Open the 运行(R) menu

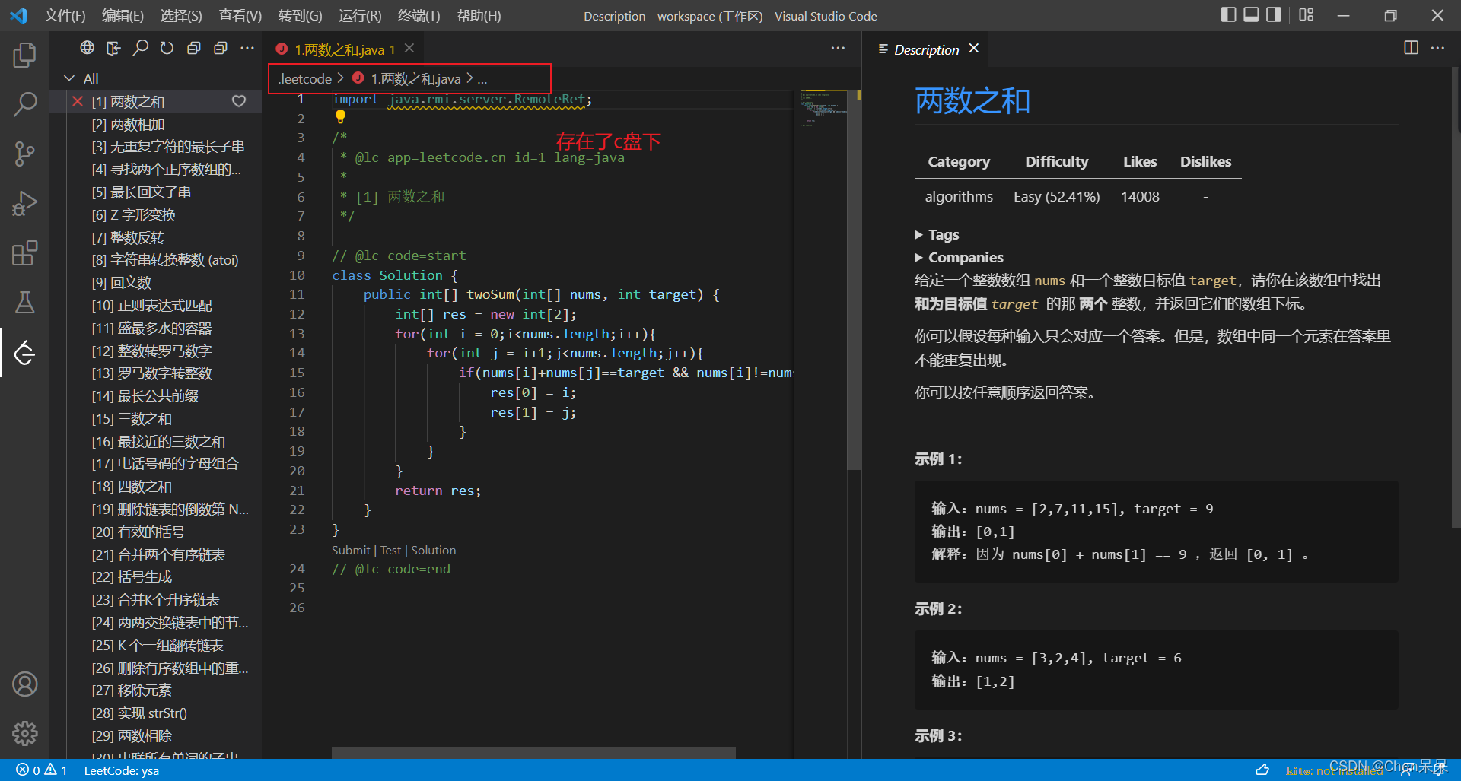pyautogui.click(x=360, y=15)
